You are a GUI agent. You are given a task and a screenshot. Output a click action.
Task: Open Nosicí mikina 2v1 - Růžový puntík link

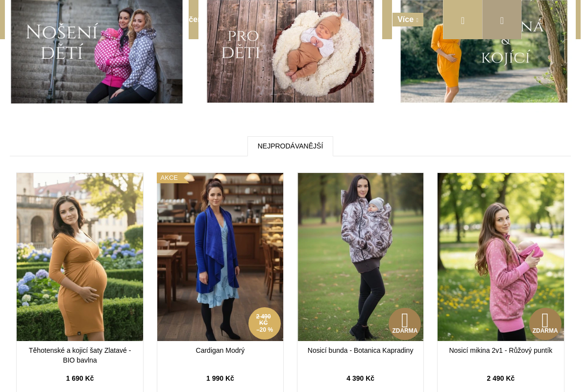click(501, 350)
